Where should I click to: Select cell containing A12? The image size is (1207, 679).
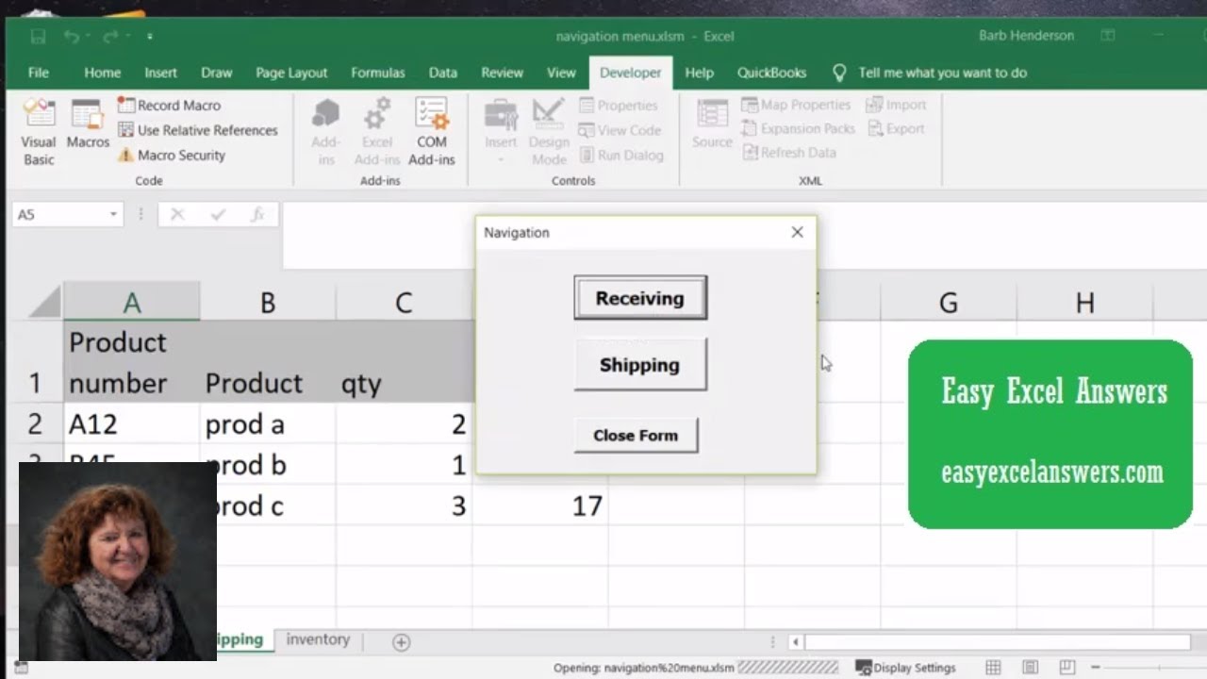132,424
